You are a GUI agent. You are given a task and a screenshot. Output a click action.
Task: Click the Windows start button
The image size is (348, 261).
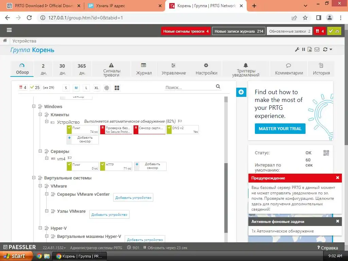click(x=16, y=256)
